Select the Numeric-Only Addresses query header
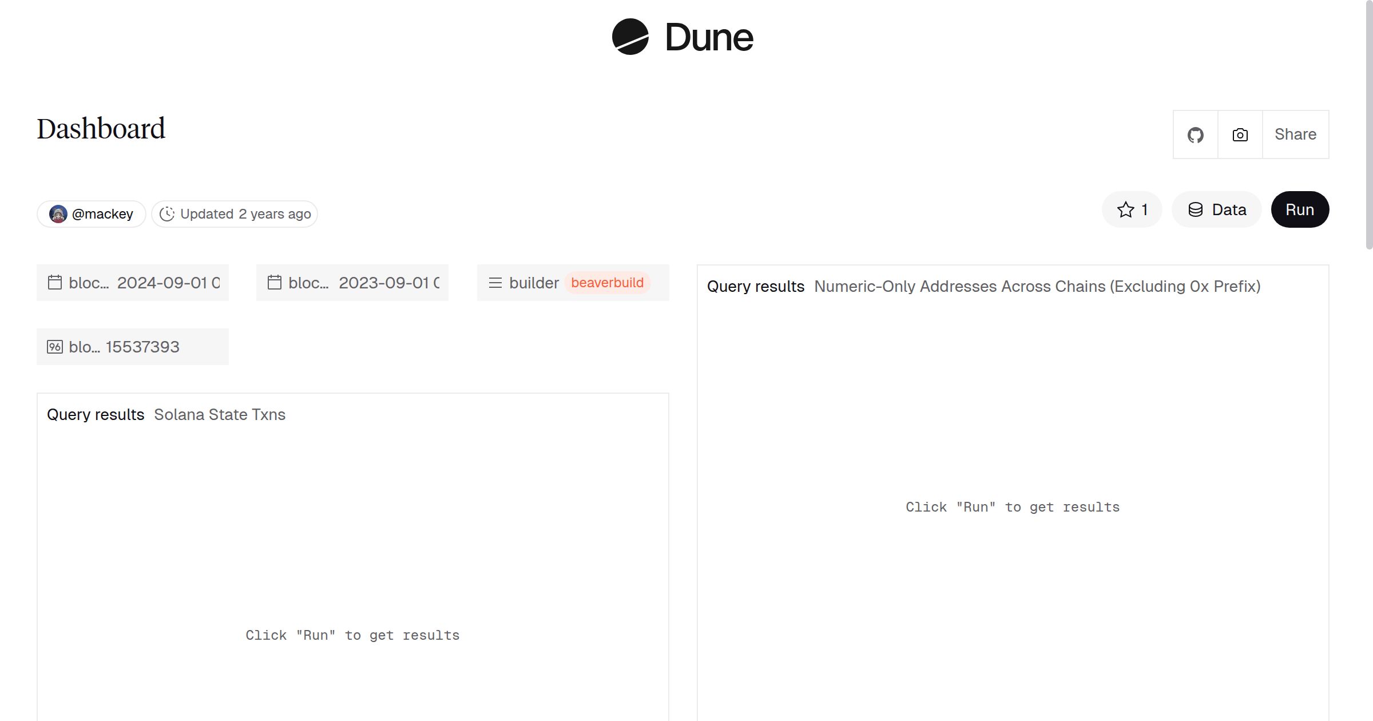This screenshot has width=1373, height=721. (1037, 286)
